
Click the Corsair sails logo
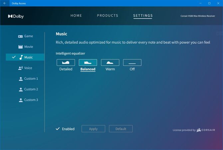click(199, 130)
